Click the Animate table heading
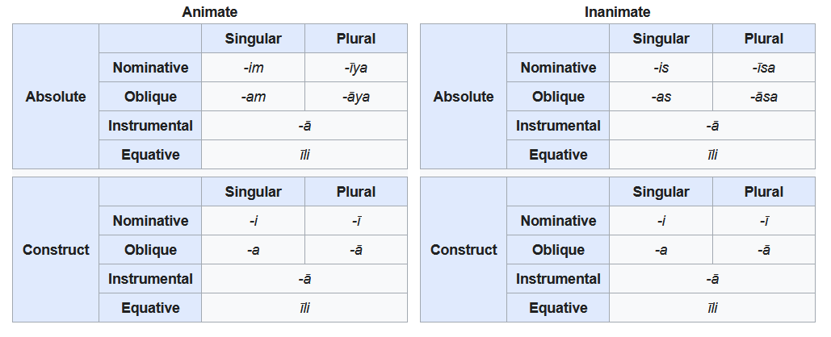831x337 pixels. pos(210,11)
